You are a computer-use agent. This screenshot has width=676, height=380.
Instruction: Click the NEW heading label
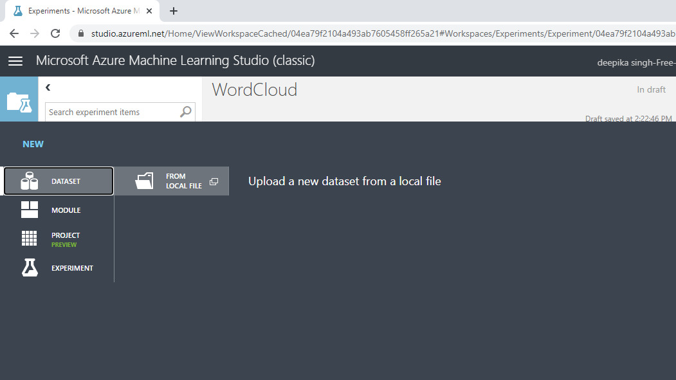[33, 144]
